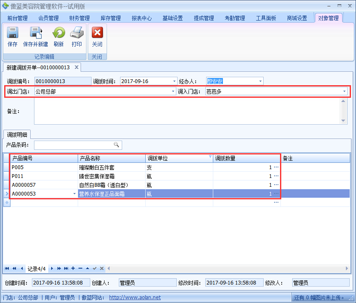Expand the handler (经办人) dropdown
356x303 pixels.
[x=260, y=81]
